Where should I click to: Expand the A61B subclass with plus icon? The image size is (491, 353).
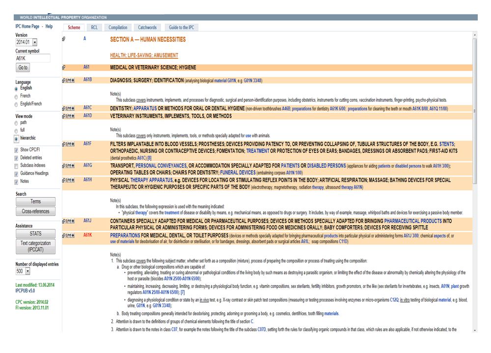click(x=73, y=80)
